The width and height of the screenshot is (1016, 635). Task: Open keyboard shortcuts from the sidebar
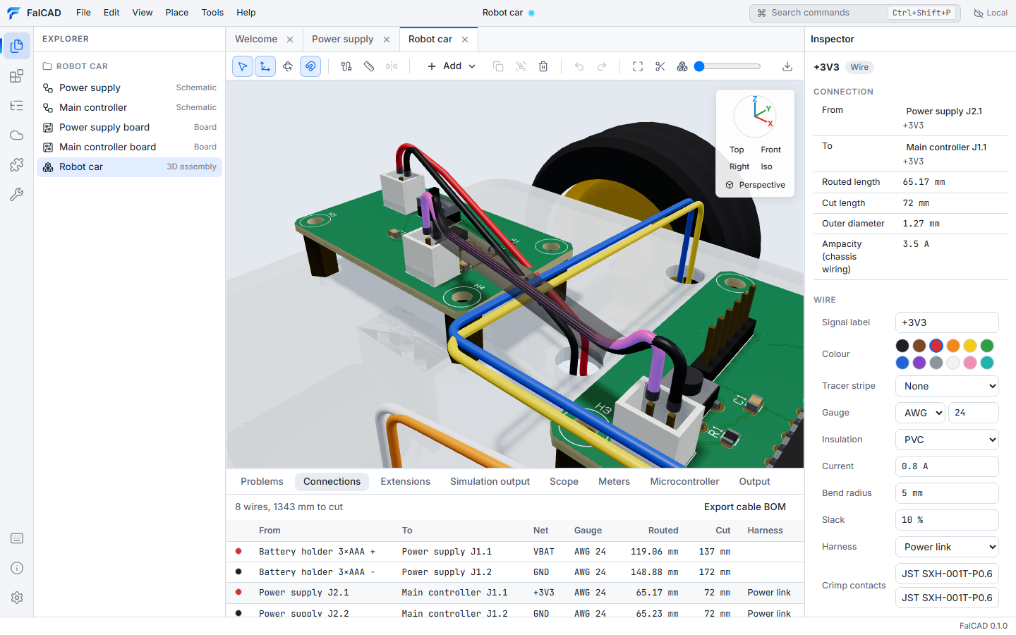[17, 538]
